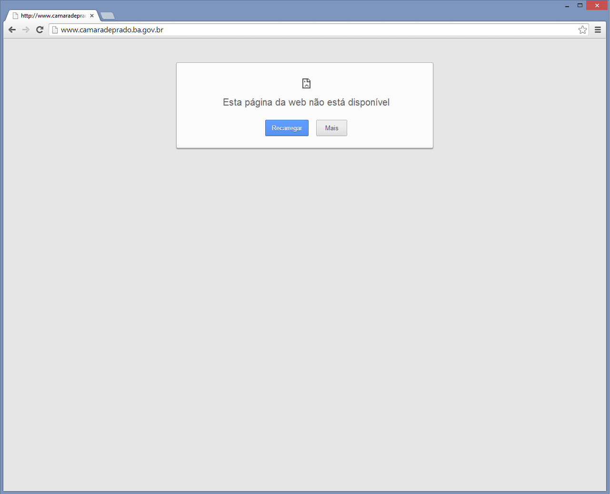The height and width of the screenshot is (494, 610).
Task: Close the browser window
Action: click(597, 6)
